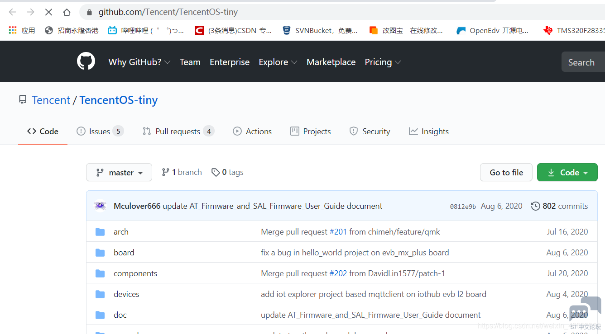The width and height of the screenshot is (605, 334).
Task: Click the GitHub Search field
Action: 583,62
